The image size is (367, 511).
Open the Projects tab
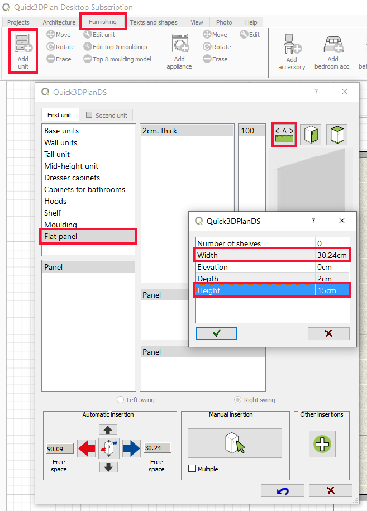point(18,22)
